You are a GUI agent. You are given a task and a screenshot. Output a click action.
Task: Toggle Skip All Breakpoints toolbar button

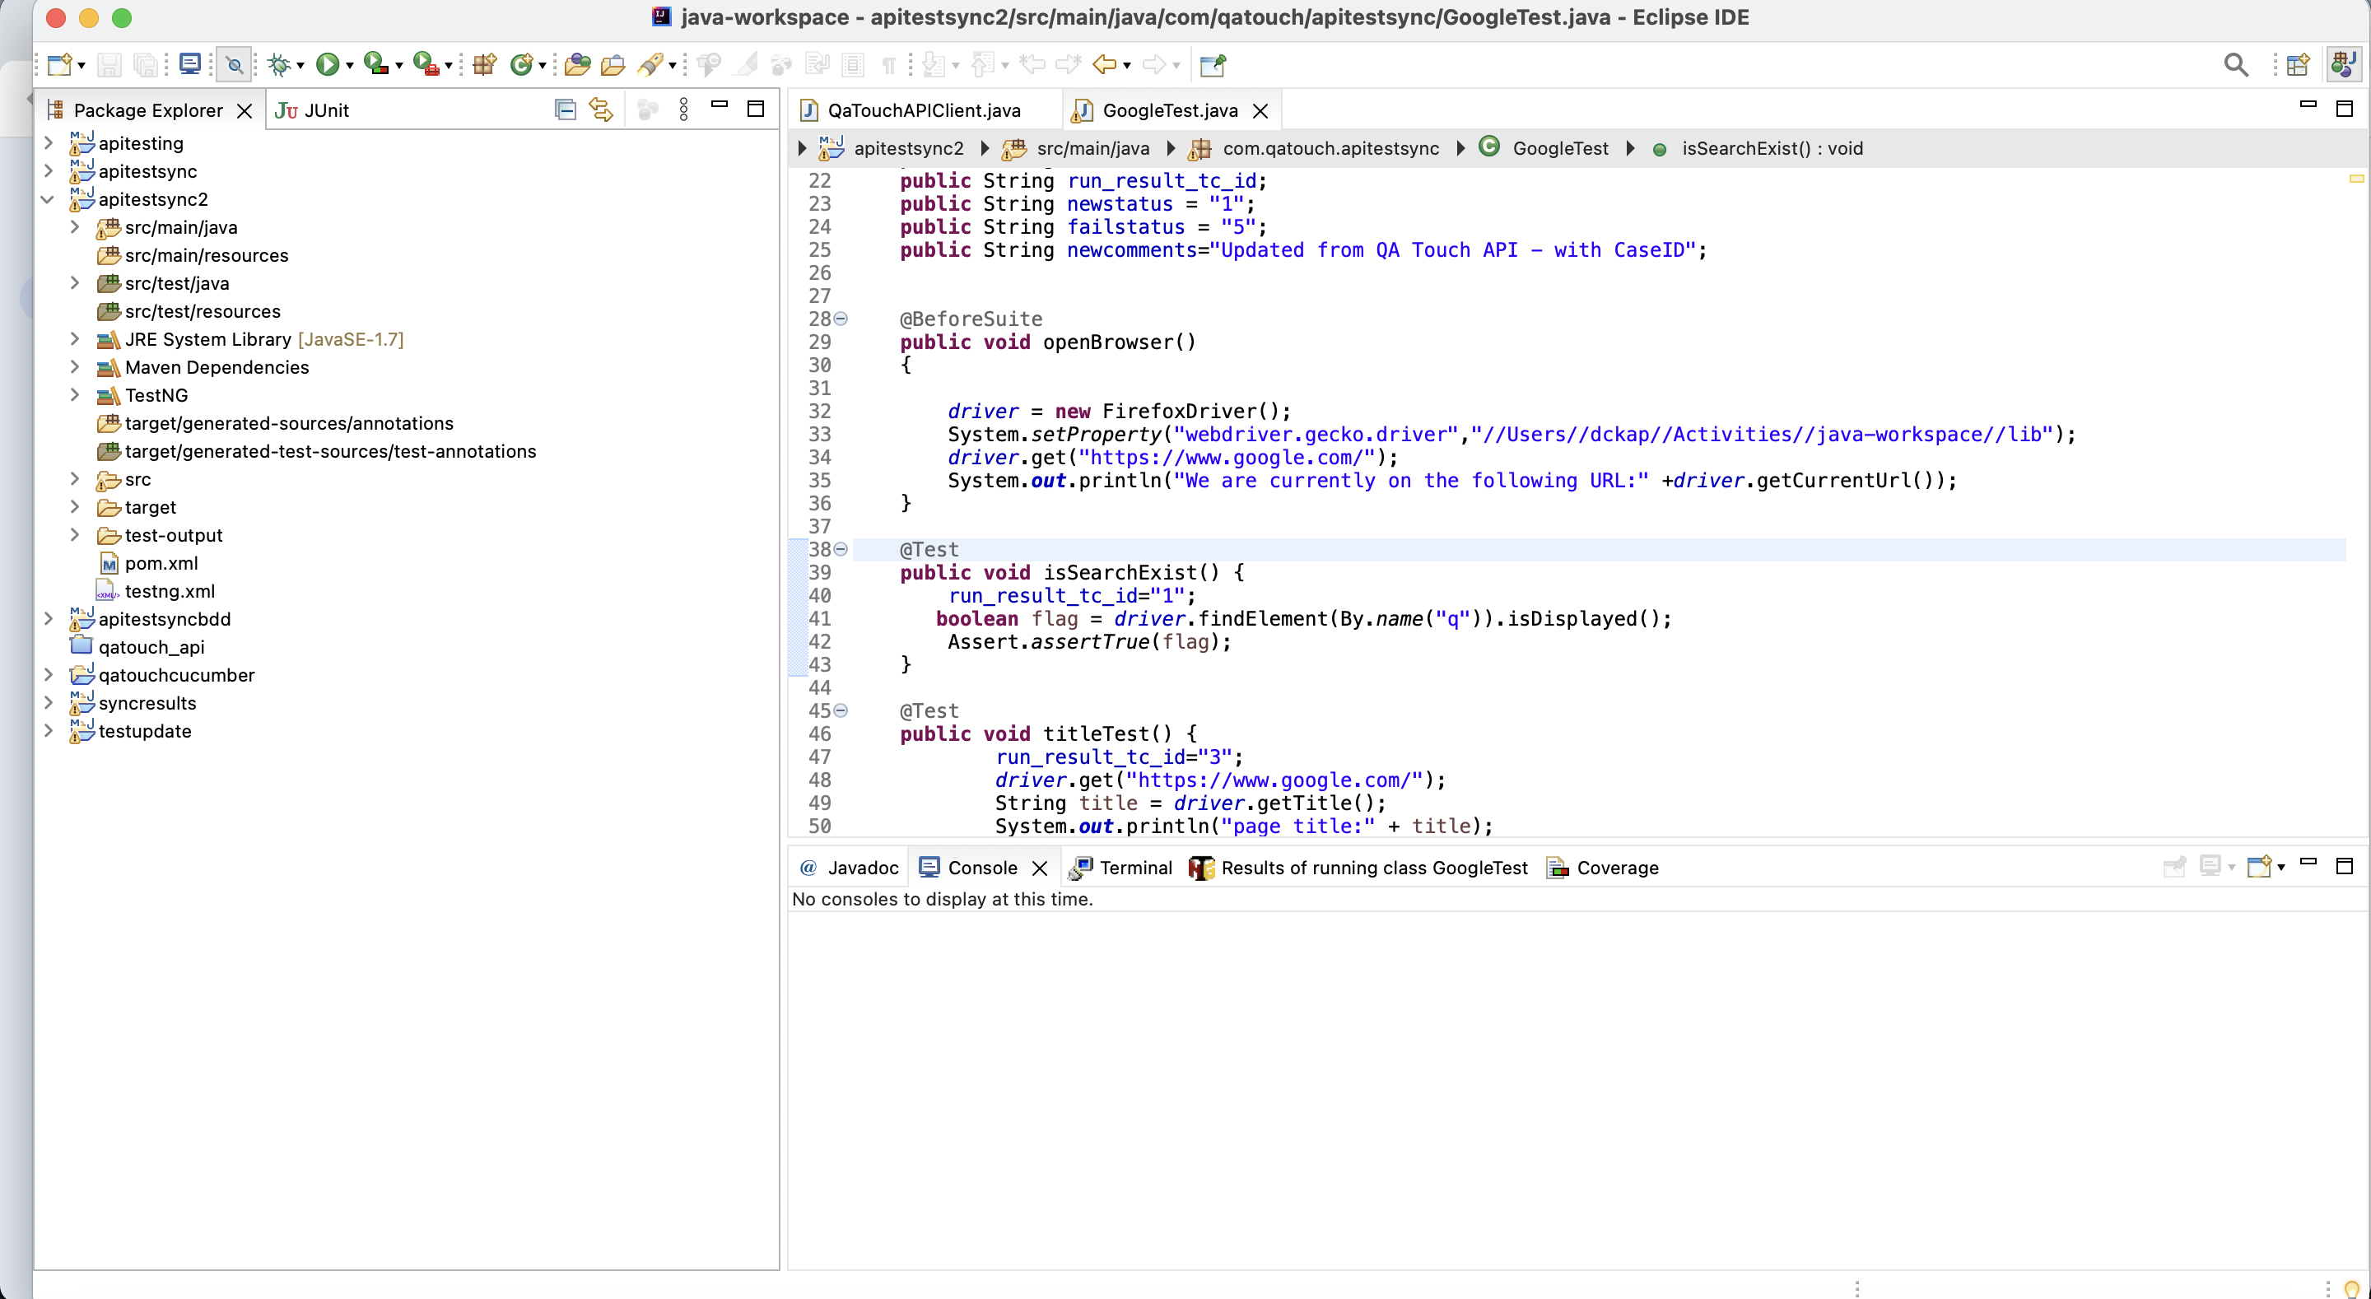tap(234, 64)
